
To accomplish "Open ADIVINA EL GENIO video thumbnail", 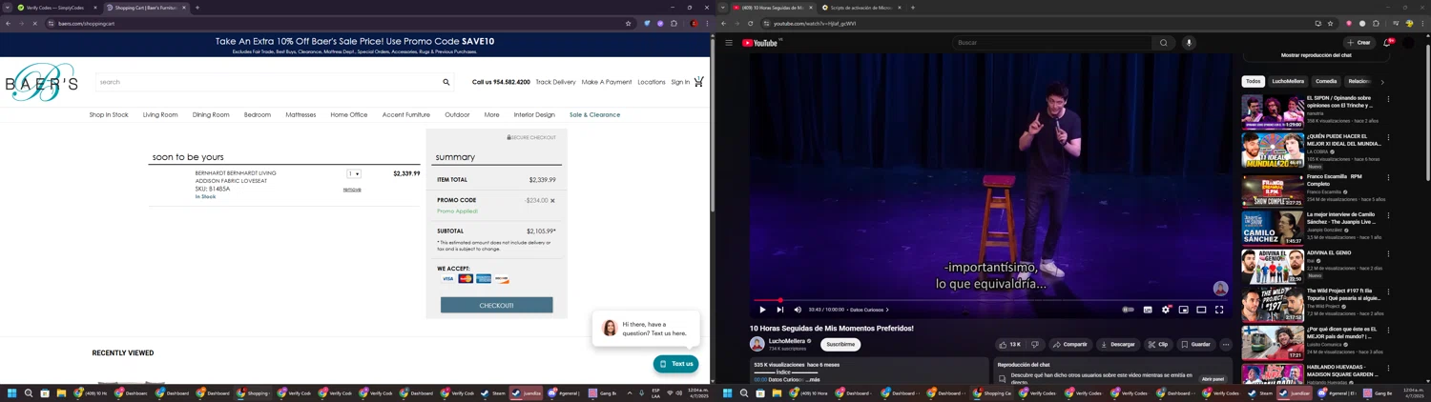I will [x=1273, y=267].
